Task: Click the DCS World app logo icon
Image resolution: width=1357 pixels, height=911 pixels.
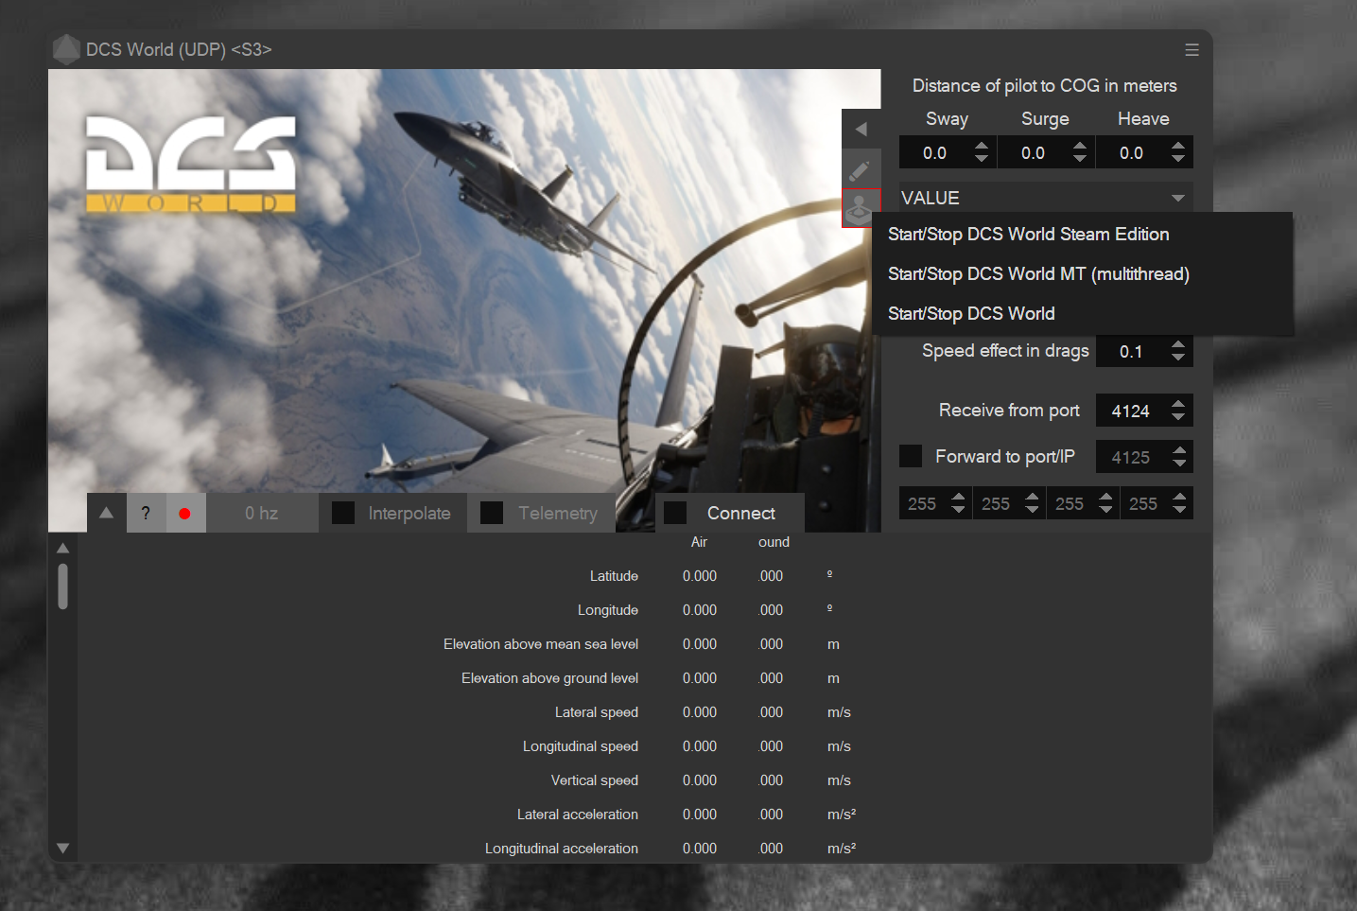Action: [66, 49]
